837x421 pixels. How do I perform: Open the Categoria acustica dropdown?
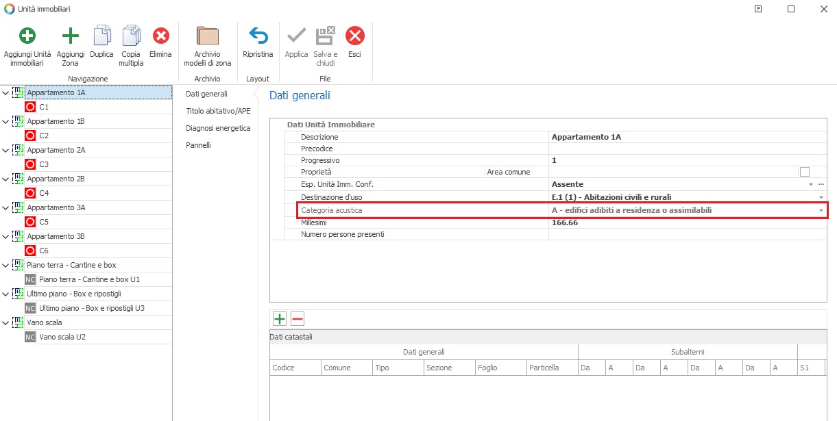[x=821, y=210]
